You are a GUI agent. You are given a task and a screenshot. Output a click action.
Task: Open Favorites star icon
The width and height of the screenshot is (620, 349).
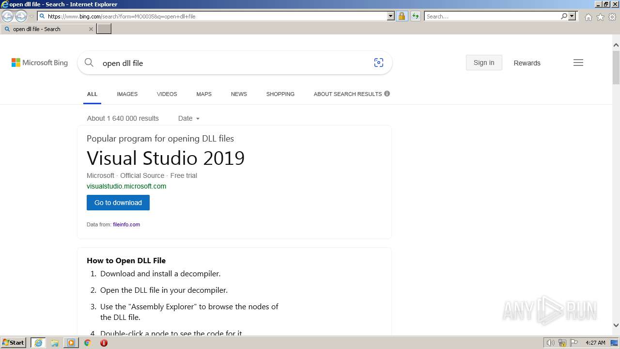(600, 17)
